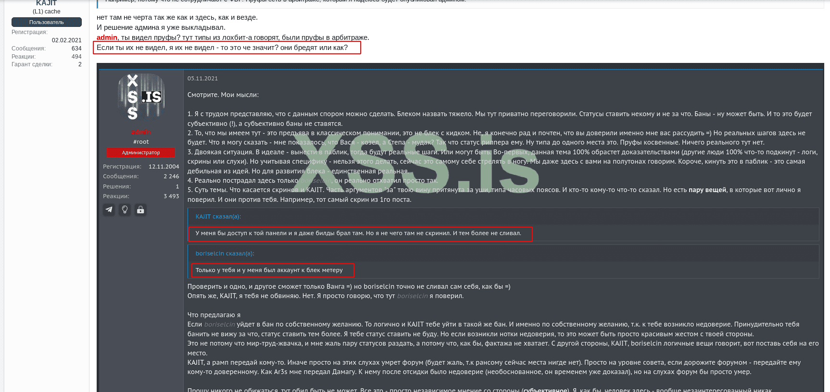The width and height of the screenshot is (830, 392).
Task: Open admin's XSS.IS avatar image
Action: tap(141, 97)
